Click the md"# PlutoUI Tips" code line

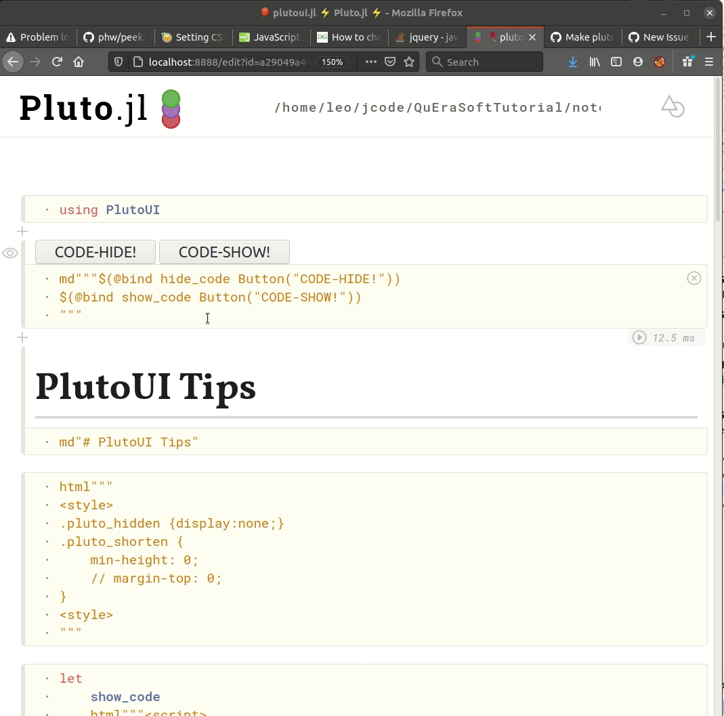pos(129,442)
